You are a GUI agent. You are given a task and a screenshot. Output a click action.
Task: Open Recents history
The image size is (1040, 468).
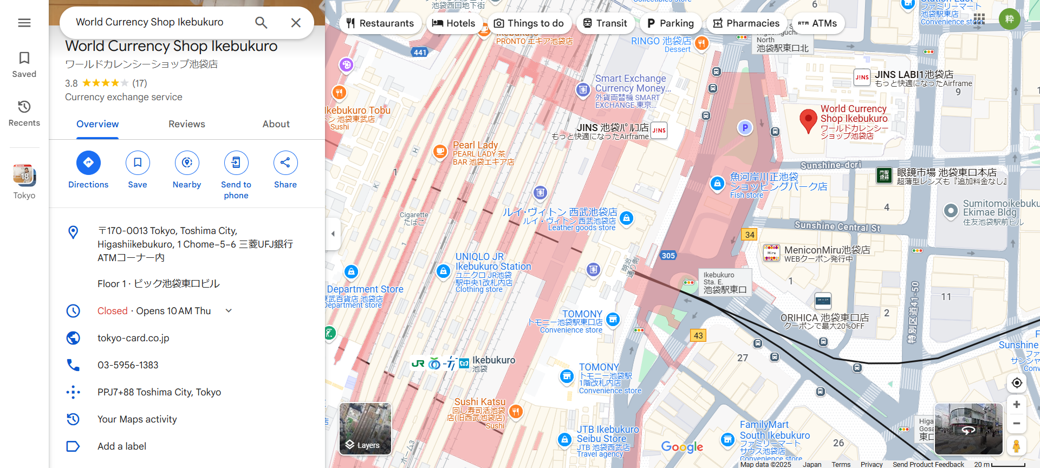click(24, 113)
